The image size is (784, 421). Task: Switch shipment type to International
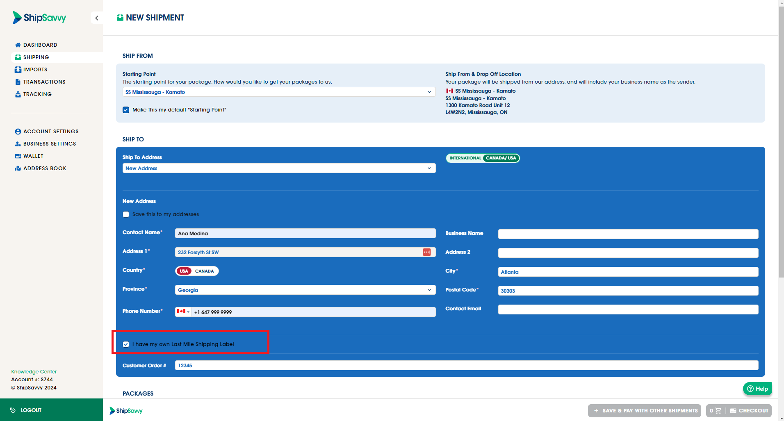[465, 158]
